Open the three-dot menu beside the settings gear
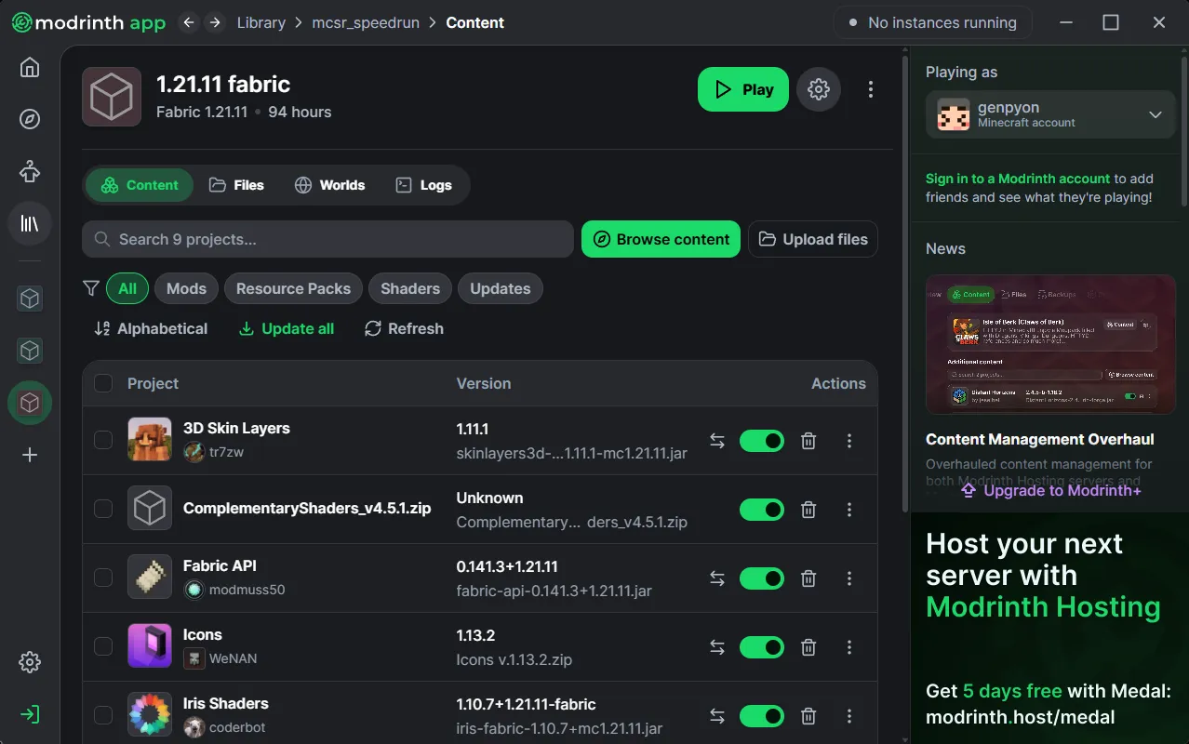This screenshot has height=744, width=1189. click(x=870, y=89)
